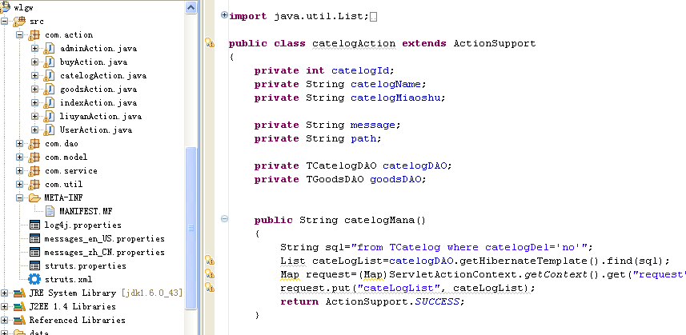686x335 pixels.
Task: Select adminAction.java in the tree
Action: coord(98,49)
